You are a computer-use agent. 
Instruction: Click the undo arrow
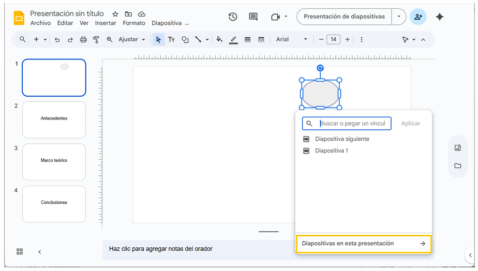click(57, 39)
